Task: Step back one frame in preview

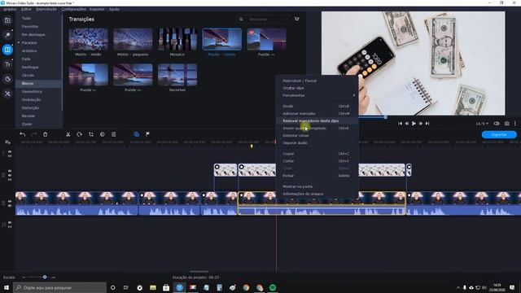Action: click(x=407, y=124)
